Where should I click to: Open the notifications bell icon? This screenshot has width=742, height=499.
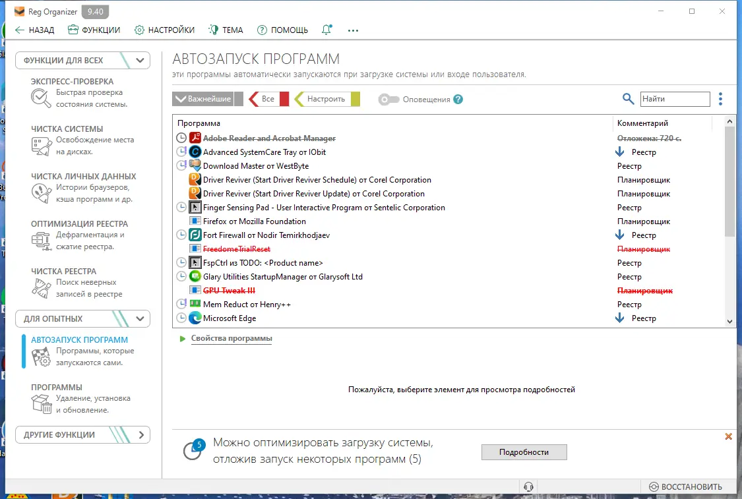[x=326, y=30]
